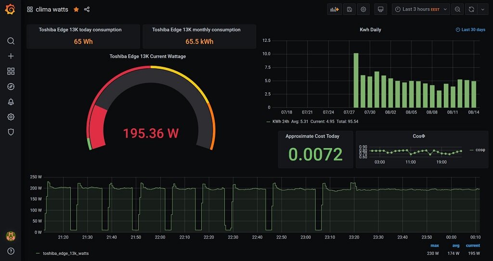Image resolution: width=493 pixels, height=261 pixels.
Task: Open dashboard settings gear in toolbar
Action: (363, 10)
